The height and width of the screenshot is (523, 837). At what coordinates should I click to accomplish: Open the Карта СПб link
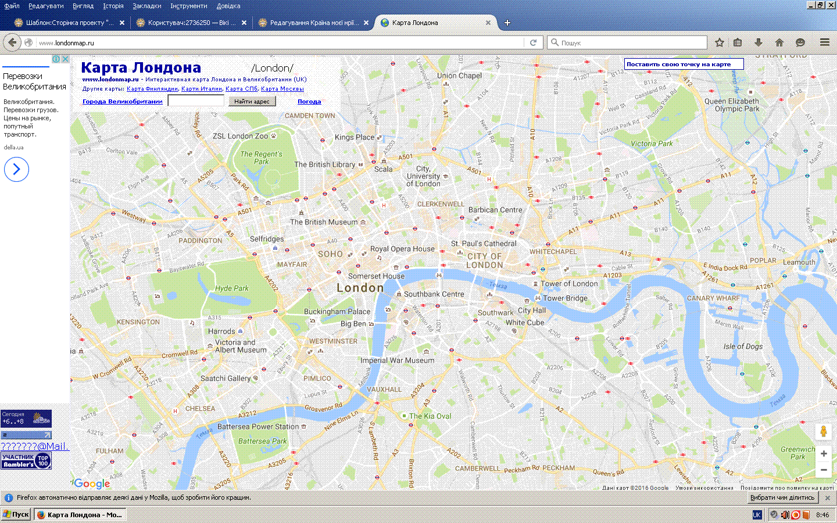pyautogui.click(x=241, y=89)
